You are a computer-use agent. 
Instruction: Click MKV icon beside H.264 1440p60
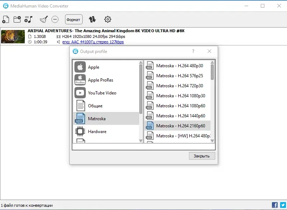(x=149, y=116)
